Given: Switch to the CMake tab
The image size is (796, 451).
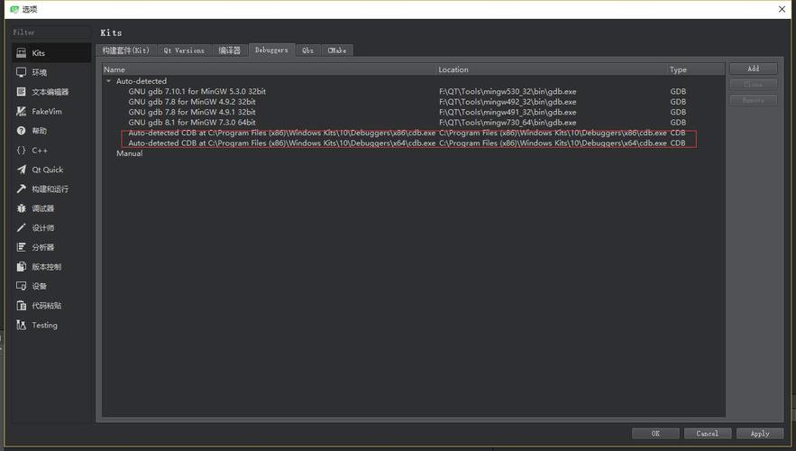Looking at the screenshot, I should 338,51.
